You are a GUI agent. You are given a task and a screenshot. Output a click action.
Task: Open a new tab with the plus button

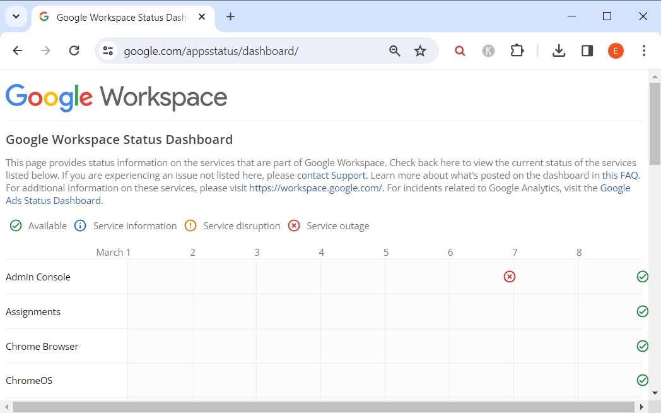[230, 17]
